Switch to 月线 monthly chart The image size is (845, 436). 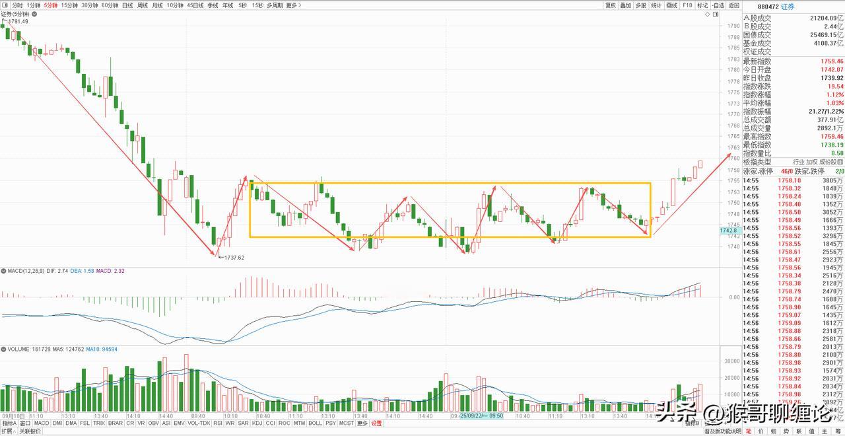(157, 5)
